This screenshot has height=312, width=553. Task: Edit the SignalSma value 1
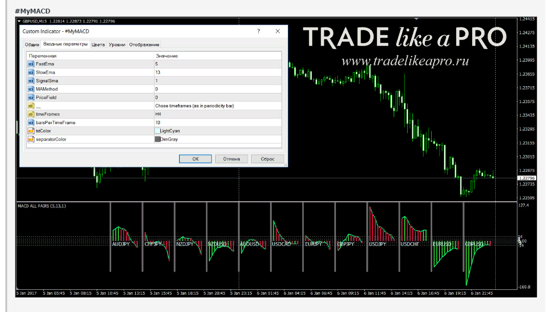tap(218, 81)
